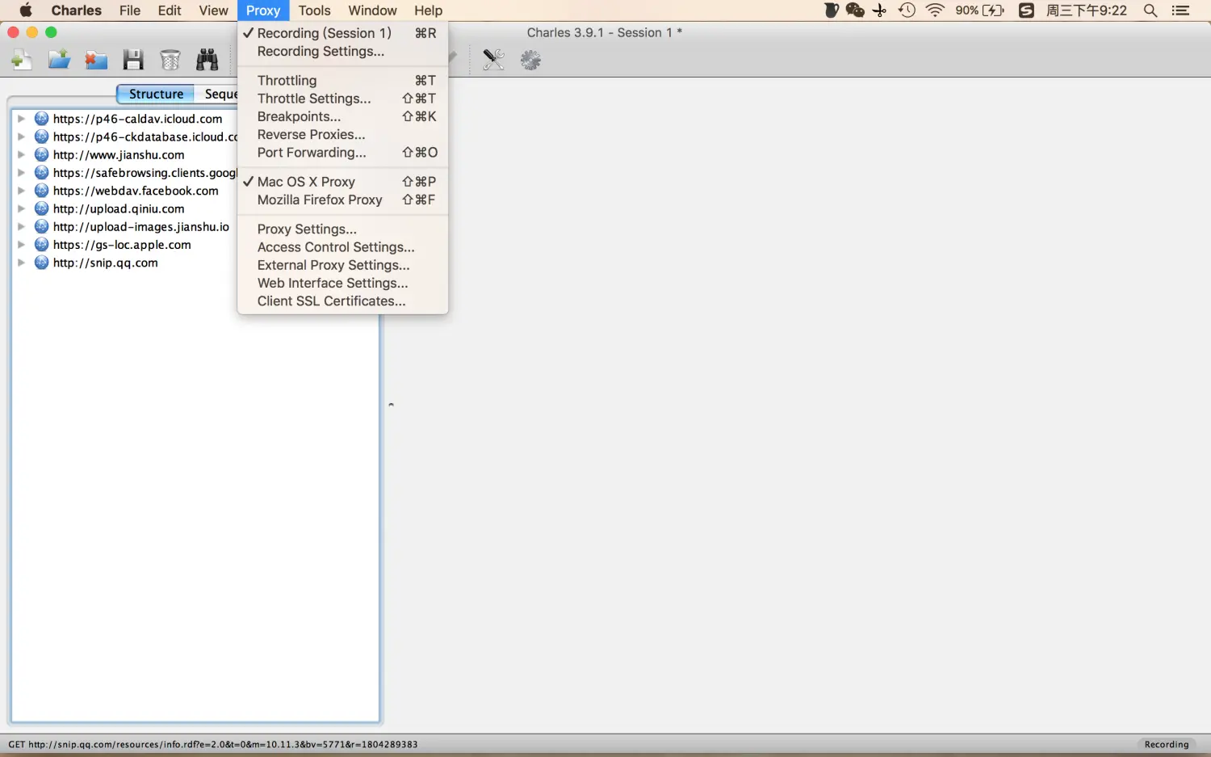1211x757 pixels.
Task: Open the View menu
Action: pos(214,11)
